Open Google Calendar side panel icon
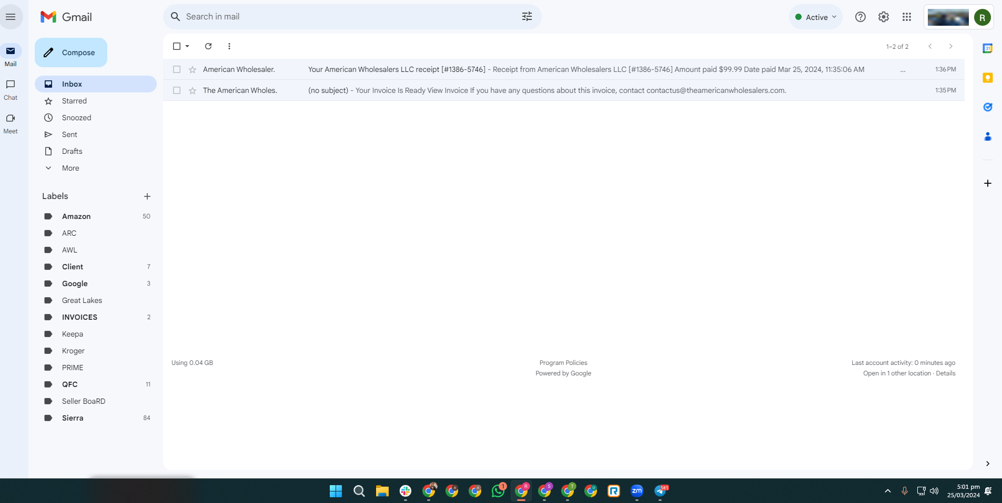This screenshot has height=503, width=1002. pos(988,48)
